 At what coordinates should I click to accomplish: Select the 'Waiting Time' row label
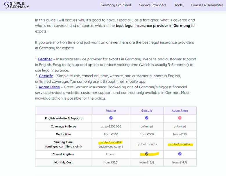point(63,142)
